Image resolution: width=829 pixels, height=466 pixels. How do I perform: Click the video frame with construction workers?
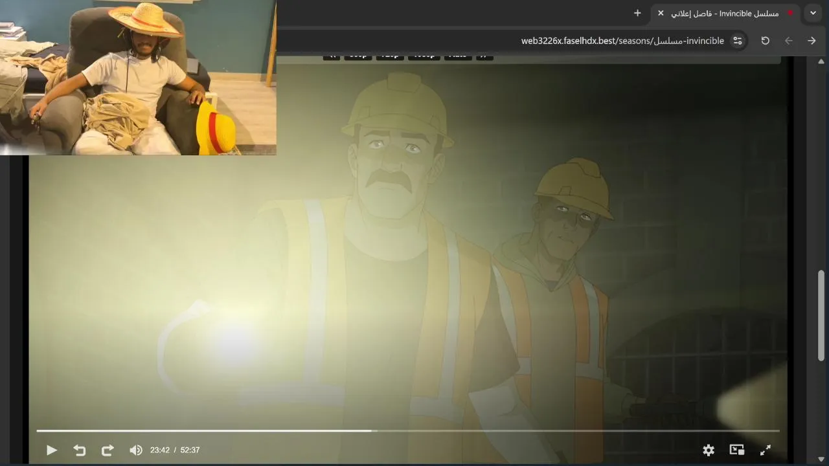[408, 259]
